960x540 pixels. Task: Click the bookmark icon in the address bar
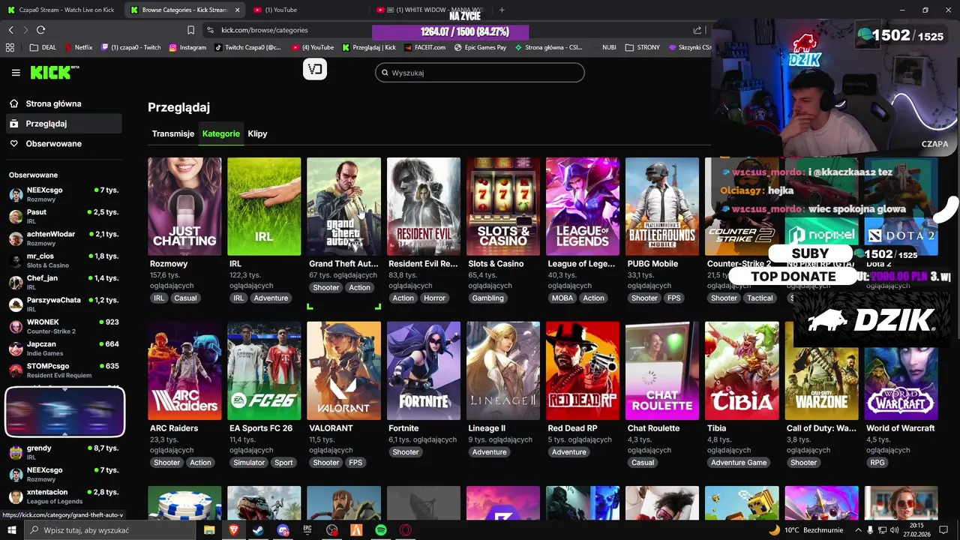coord(190,30)
